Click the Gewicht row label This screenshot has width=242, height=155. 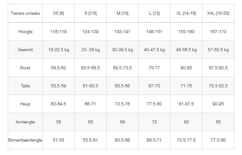[x=25, y=50]
